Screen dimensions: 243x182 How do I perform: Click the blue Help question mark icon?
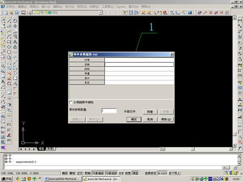(x=190, y=13)
